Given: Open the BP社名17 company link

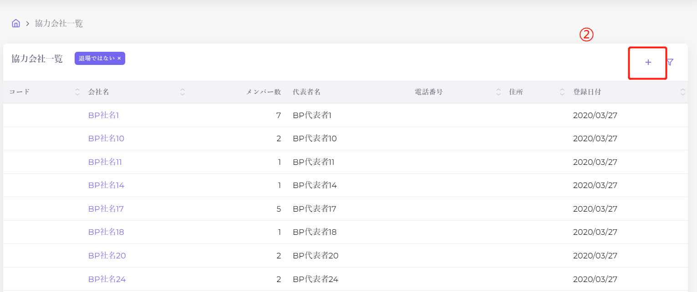Looking at the screenshot, I should point(106,209).
